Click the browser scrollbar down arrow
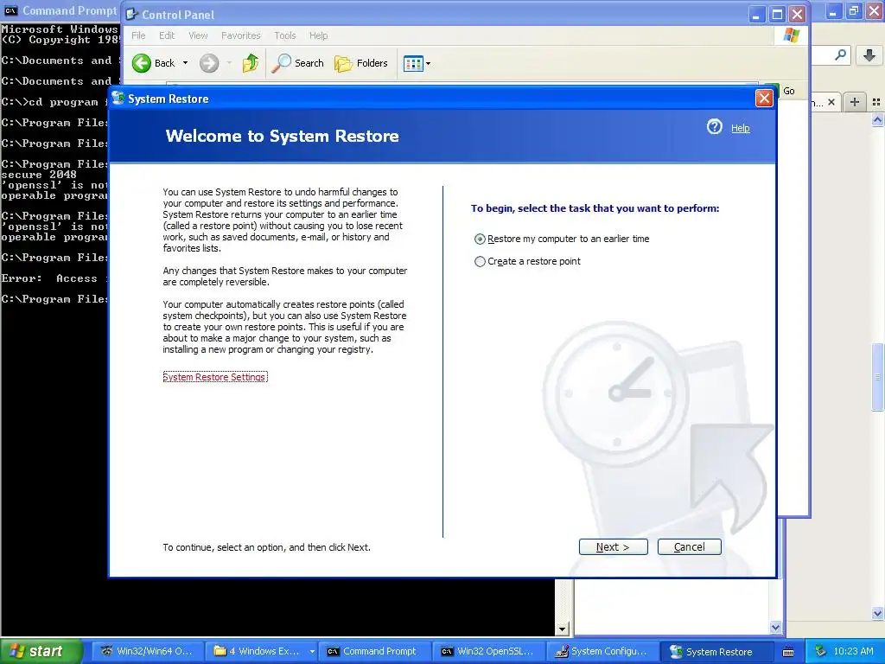The width and height of the screenshot is (885, 664). tap(877, 613)
